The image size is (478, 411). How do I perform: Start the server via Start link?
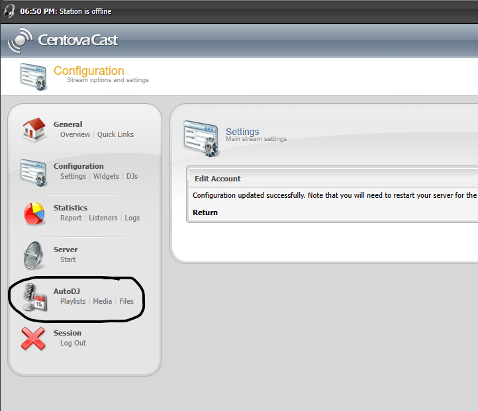[x=68, y=259]
